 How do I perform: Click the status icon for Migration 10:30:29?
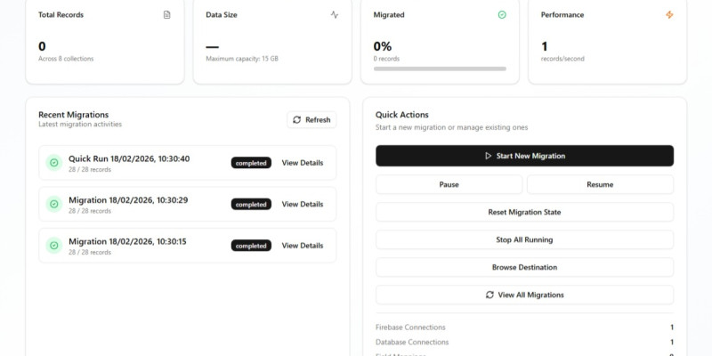point(53,204)
